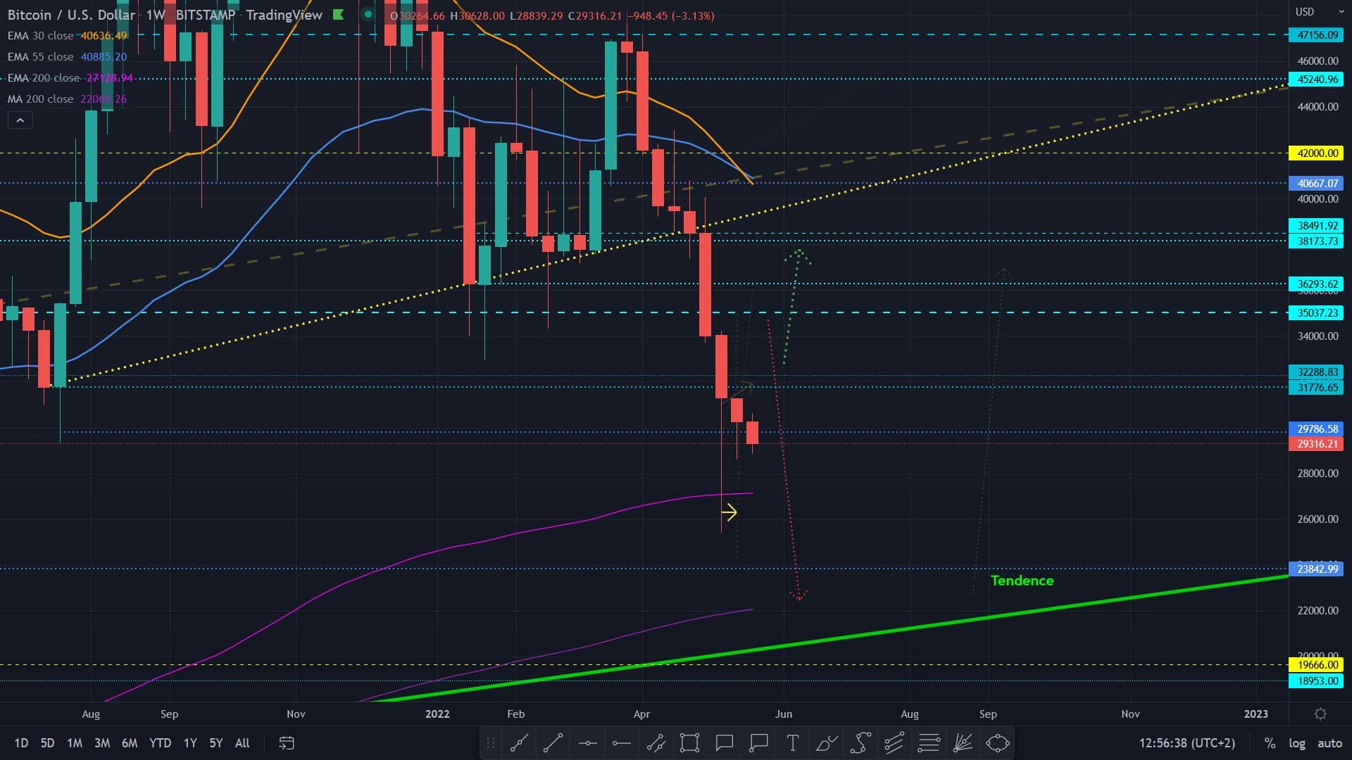Screen dimensions: 1352x760
Task: Select the ellipse shape tool
Action: (x=997, y=742)
